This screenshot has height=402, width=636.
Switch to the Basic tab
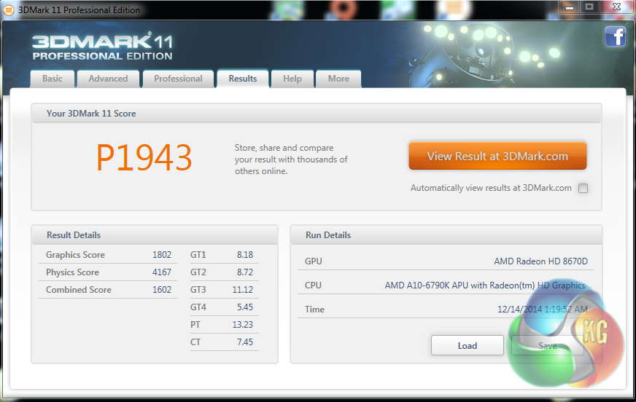point(53,79)
